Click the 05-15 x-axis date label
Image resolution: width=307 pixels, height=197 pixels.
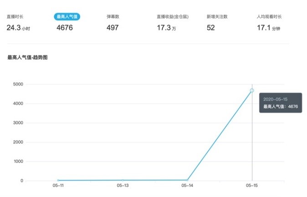click(x=252, y=186)
